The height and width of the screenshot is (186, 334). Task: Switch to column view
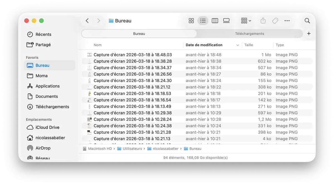(x=215, y=21)
